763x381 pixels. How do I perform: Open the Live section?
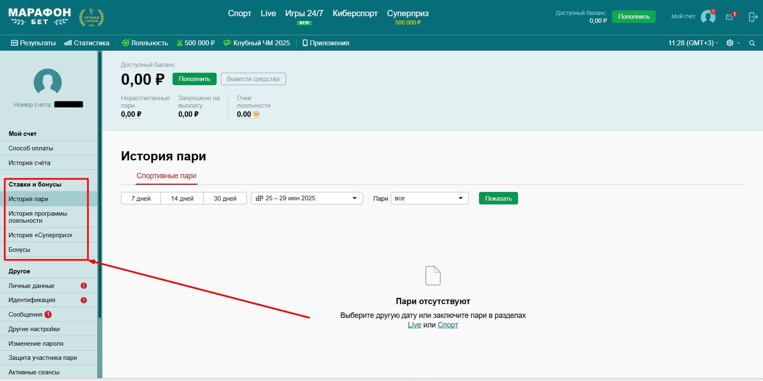tap(268, 13)
